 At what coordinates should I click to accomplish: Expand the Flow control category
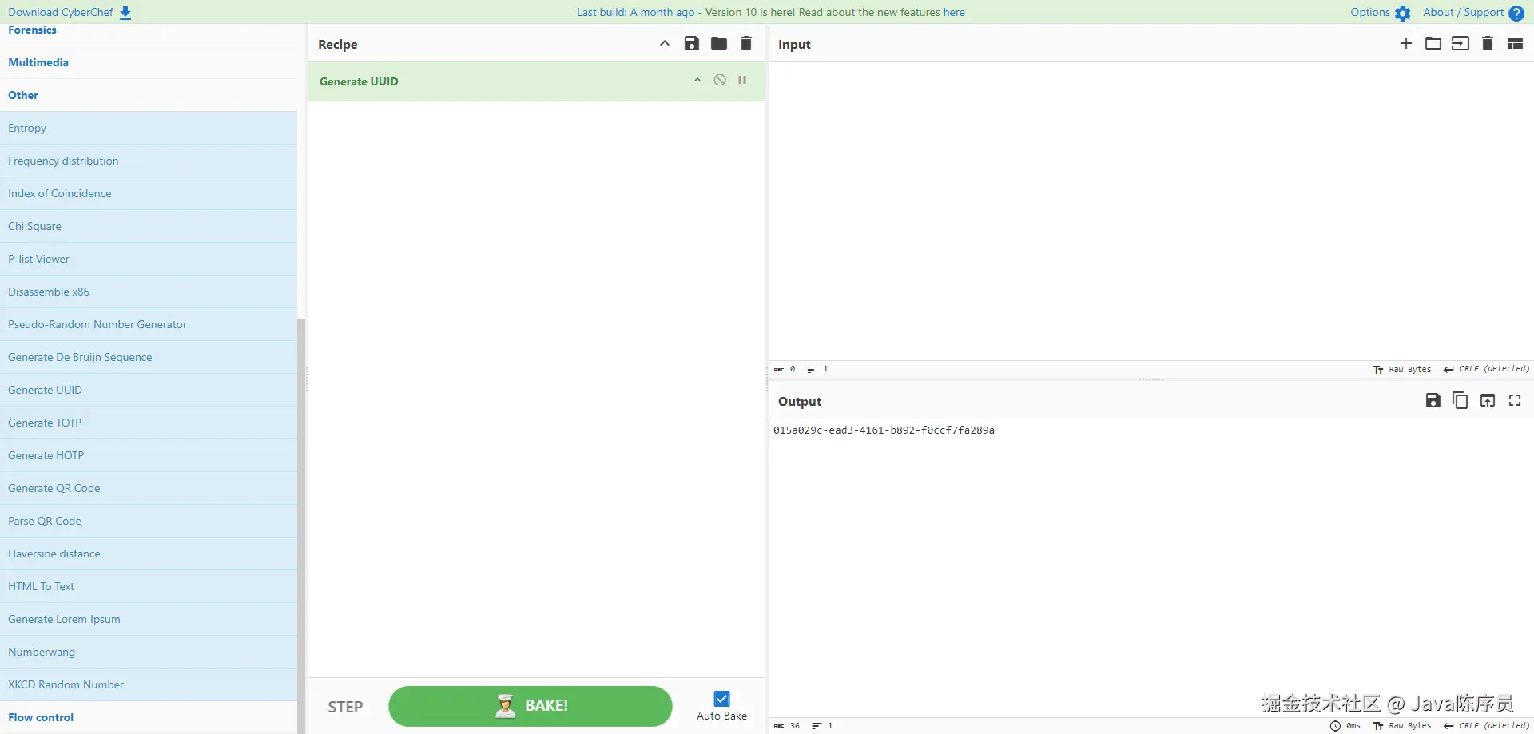click(x=149, y=717)
